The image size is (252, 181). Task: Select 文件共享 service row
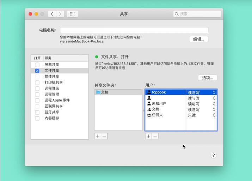(60, 71)
